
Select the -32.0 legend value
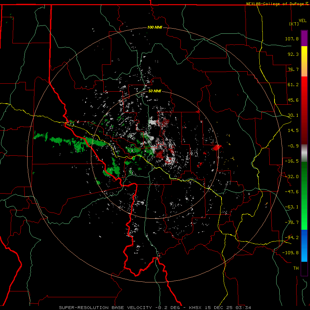tap(292, 177)
